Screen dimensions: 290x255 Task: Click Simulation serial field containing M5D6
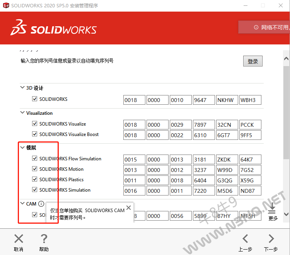pos(227,191)
